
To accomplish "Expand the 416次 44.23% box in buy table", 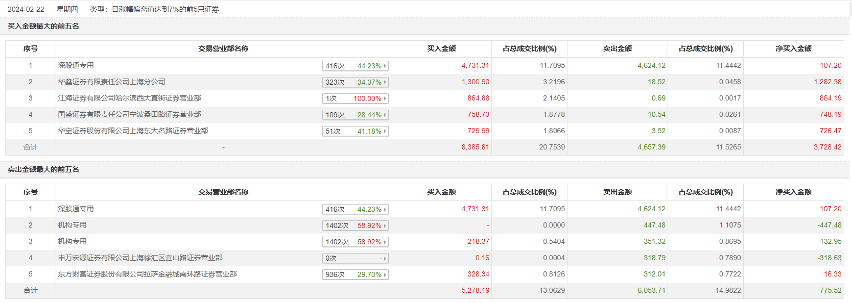I will point(356,66).
